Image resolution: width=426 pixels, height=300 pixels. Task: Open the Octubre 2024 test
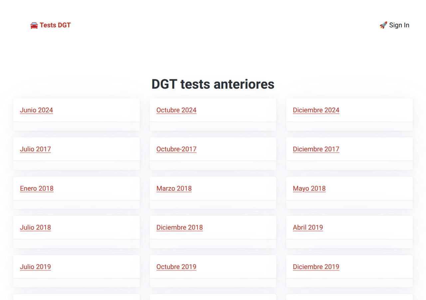tap(176, 110)
